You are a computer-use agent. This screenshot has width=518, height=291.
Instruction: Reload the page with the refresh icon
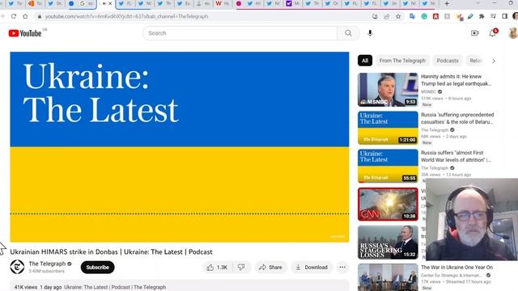(x=14, y=16)
